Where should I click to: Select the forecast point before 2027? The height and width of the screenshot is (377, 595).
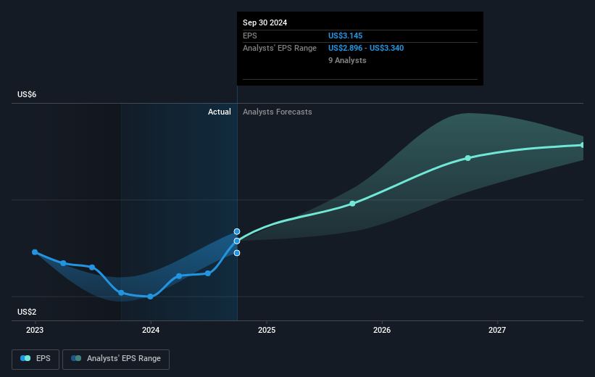tap(468, 158)
